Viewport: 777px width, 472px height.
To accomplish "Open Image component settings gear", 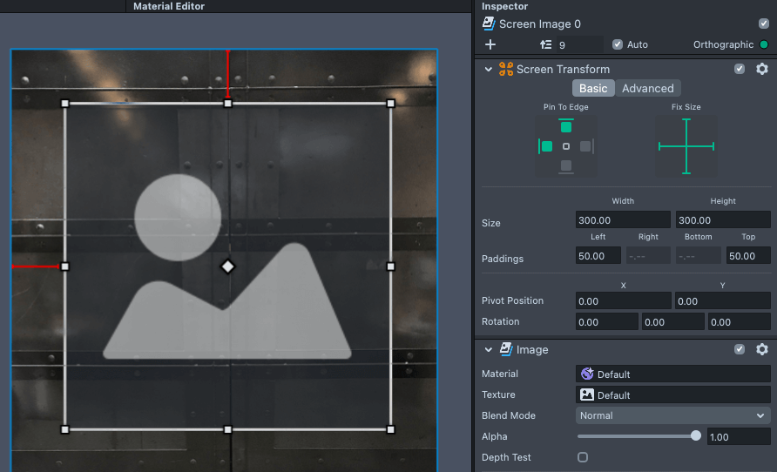I will [762, 349].
